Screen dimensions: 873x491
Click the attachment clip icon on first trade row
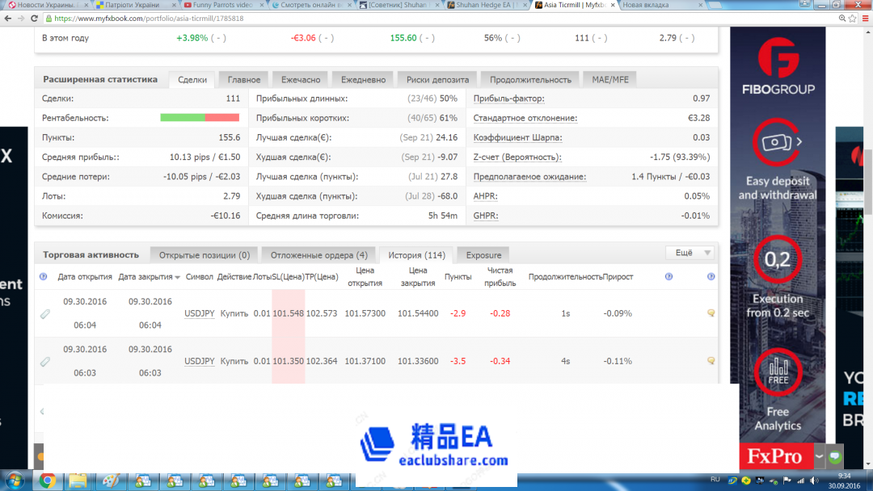click(x=45, y=313)
